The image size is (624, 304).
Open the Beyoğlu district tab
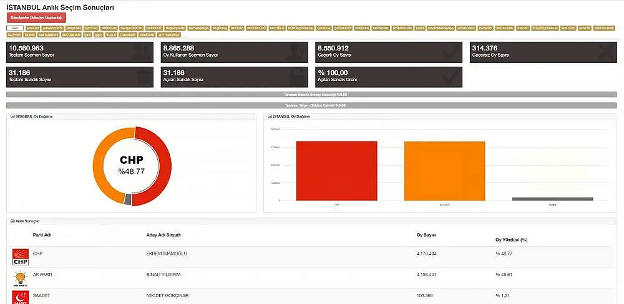tap(277, 28)
